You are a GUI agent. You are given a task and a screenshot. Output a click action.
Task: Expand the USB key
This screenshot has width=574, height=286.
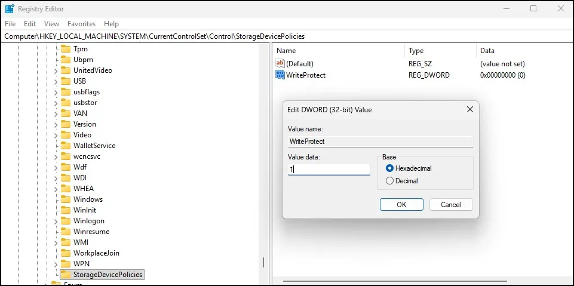tap(56, 81)
